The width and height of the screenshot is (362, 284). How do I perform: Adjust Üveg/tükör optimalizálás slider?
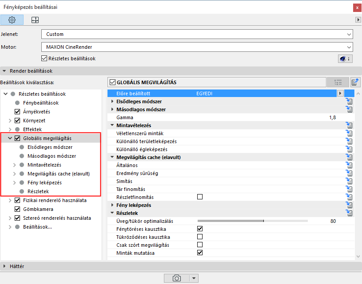click(253, 221)
